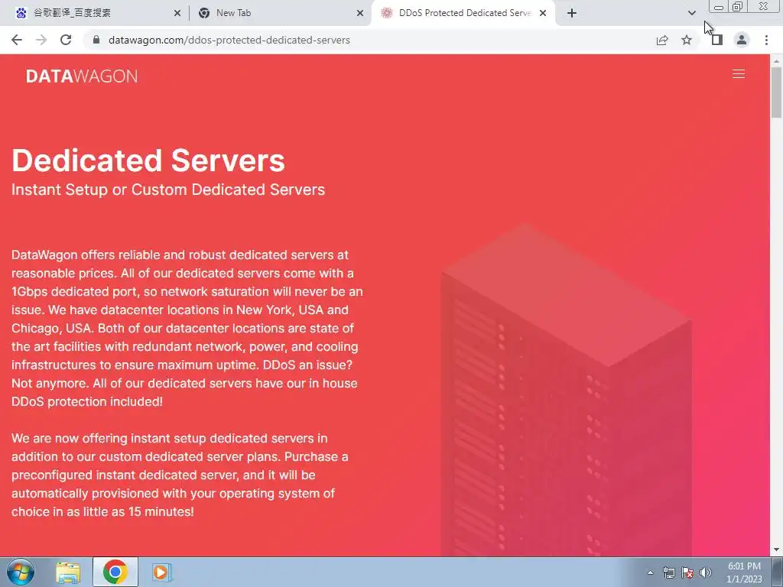Open the taskbar clock showing 6:01 PM

pyautogui.click(x=744, y=572)
